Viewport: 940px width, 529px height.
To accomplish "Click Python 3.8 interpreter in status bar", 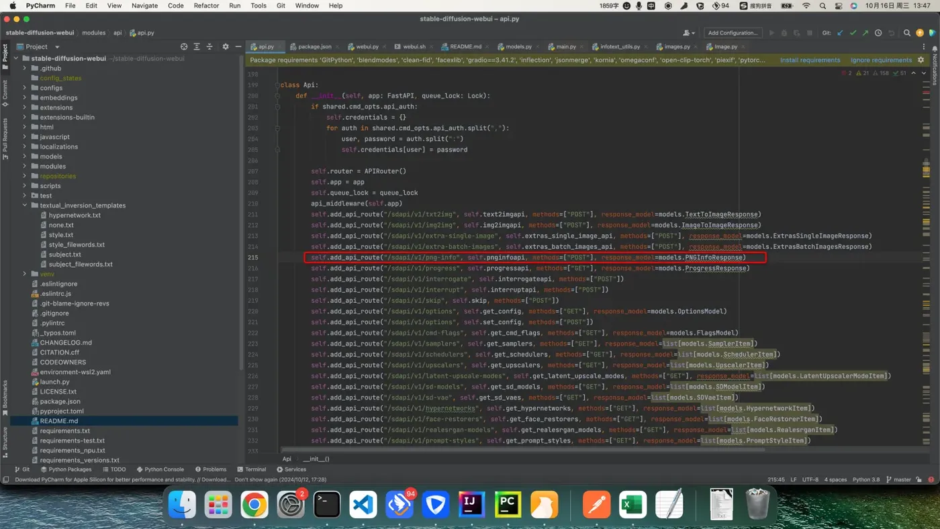I will pos(866,479).
